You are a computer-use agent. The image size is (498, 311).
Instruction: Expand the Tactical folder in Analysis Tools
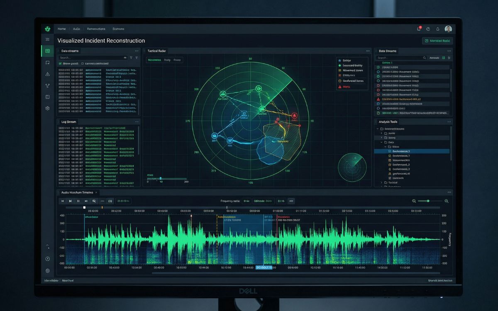tap(381, 182)
